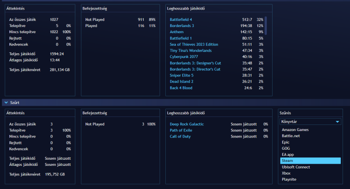
Task: Open Battlefield 1 game link
Action: click(x=181, y=38)
